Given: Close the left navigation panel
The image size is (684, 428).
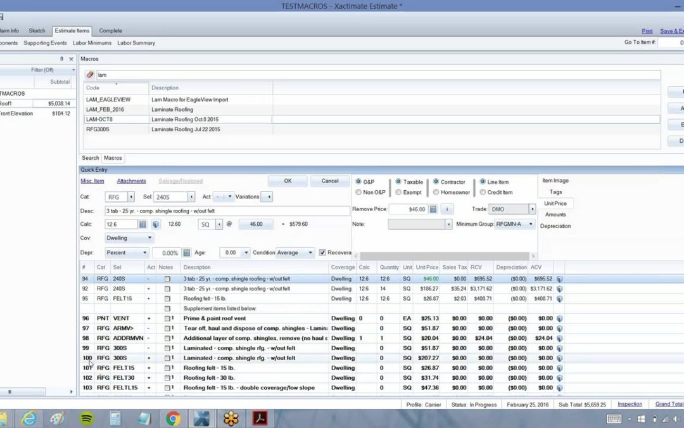Looking at the screenshot, I should pyautogui.click(x=71, y=59).
